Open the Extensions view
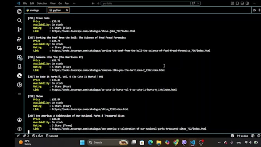The height and width of the screenshot is (147, 261). click(20, 58)
